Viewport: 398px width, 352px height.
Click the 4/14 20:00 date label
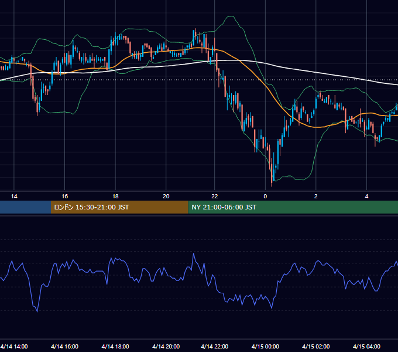pos(166,346)
